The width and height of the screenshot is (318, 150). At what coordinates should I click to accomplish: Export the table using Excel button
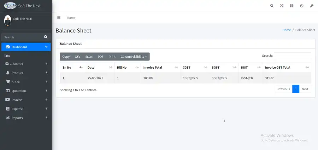(89, 57)
